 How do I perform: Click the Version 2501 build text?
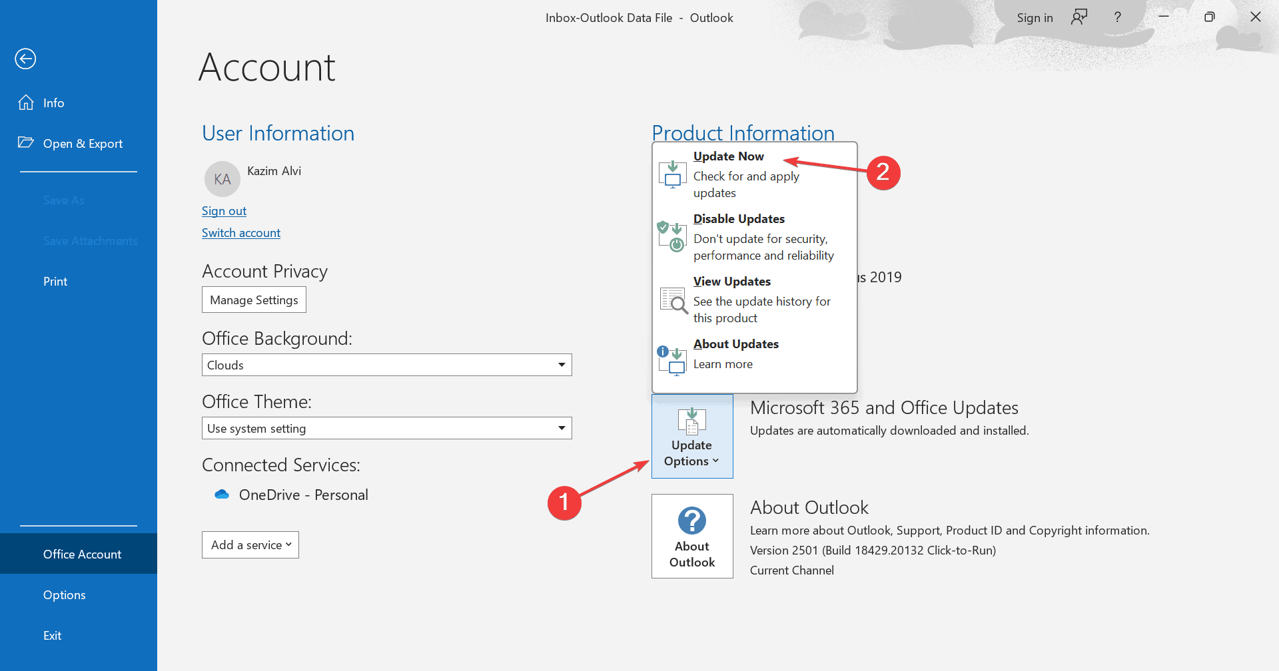coord(873,551)
